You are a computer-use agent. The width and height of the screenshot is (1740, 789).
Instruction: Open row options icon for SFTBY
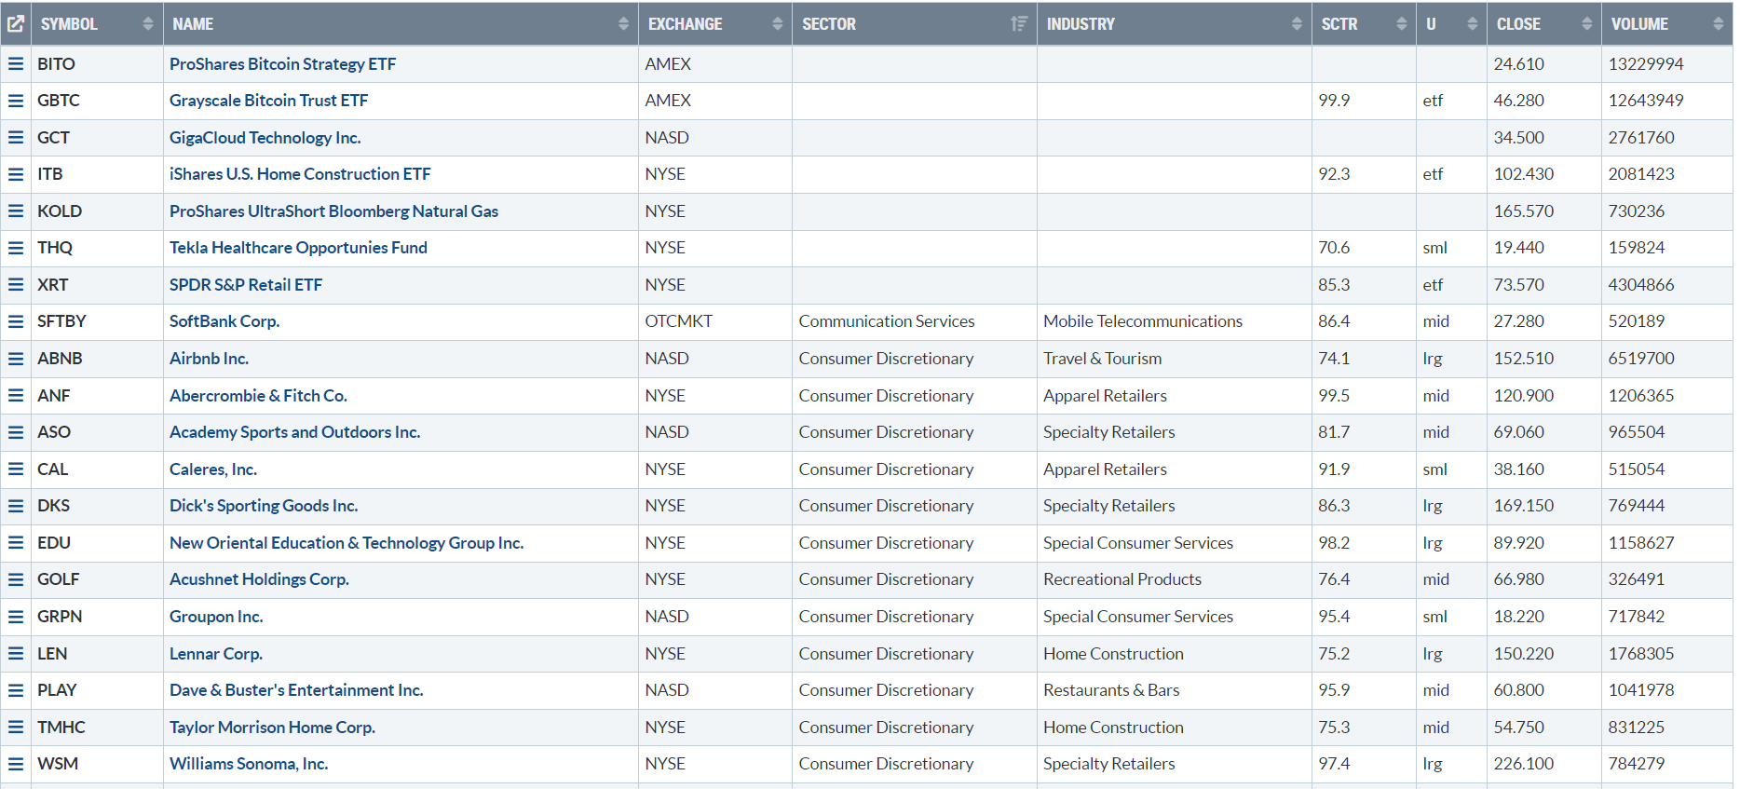click(16, 321)
